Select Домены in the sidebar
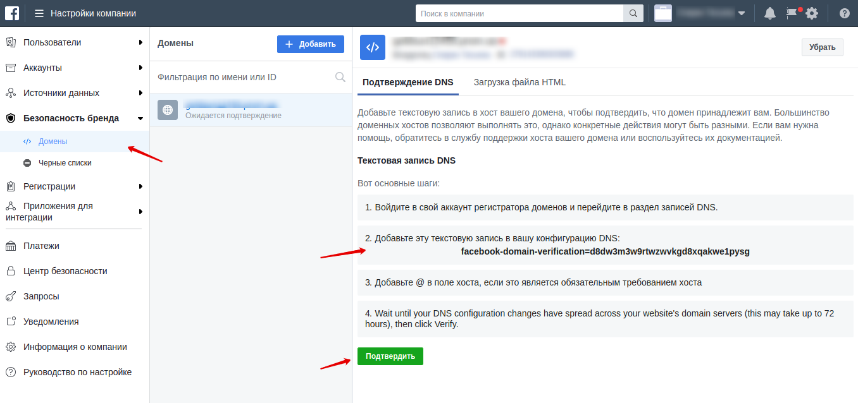858x403 pixels. click(x=75, y=141)
